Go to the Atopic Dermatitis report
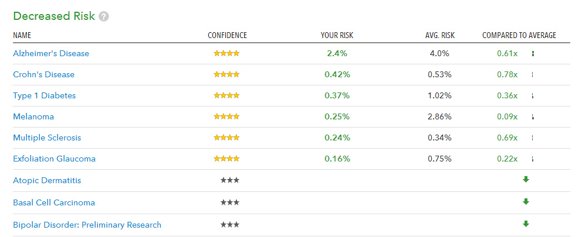This screenshot has height=237, width=582. 47,180
